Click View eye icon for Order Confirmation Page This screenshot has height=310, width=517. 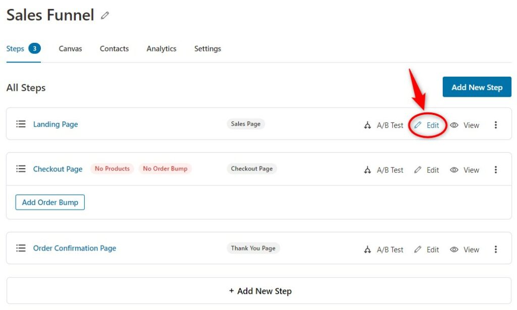pyautogui.click(x=454, y=250)
